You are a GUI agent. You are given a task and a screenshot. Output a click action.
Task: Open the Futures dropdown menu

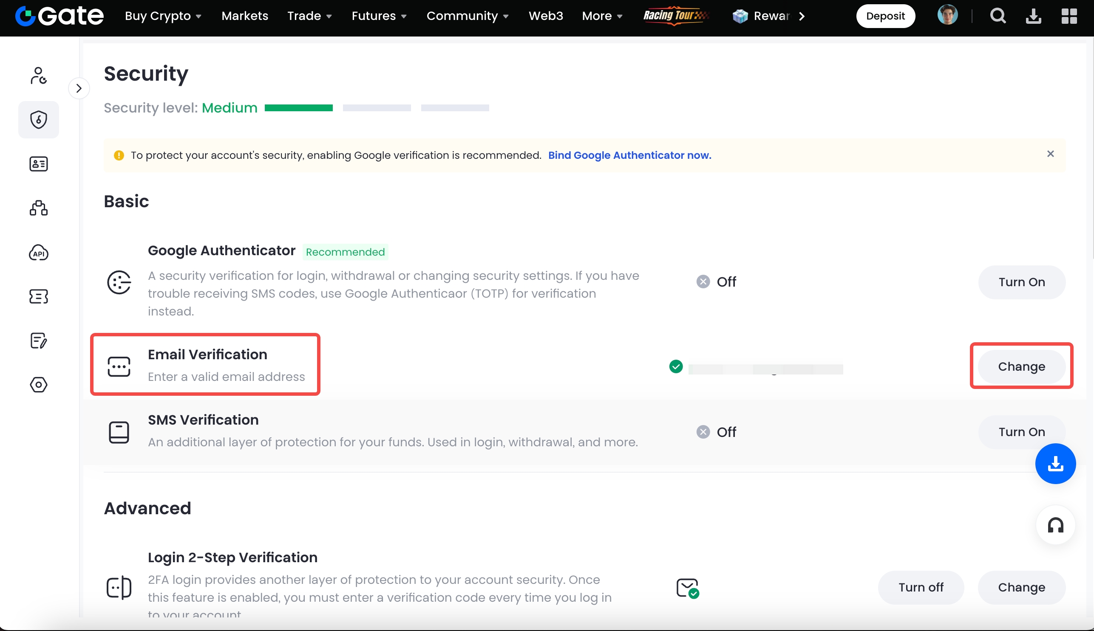pyautogui.click(x=379, y=16)
